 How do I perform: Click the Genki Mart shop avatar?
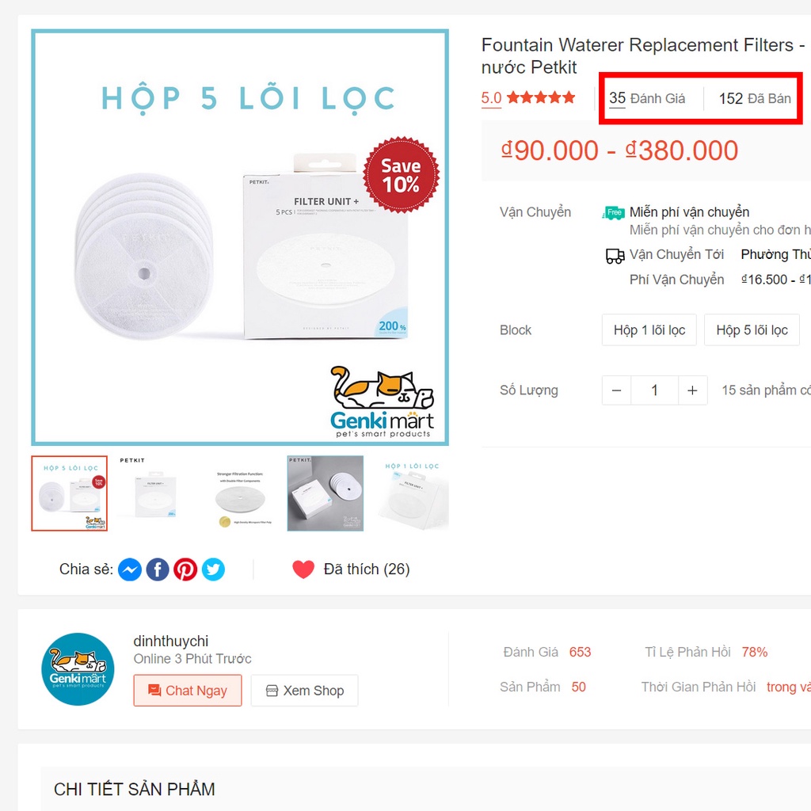pyautogui.click(x=78, y=669)
